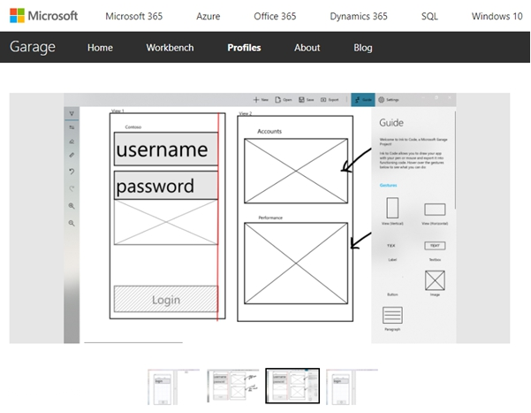Click the Image gesture icon in Guide

(x=434, y=280)
